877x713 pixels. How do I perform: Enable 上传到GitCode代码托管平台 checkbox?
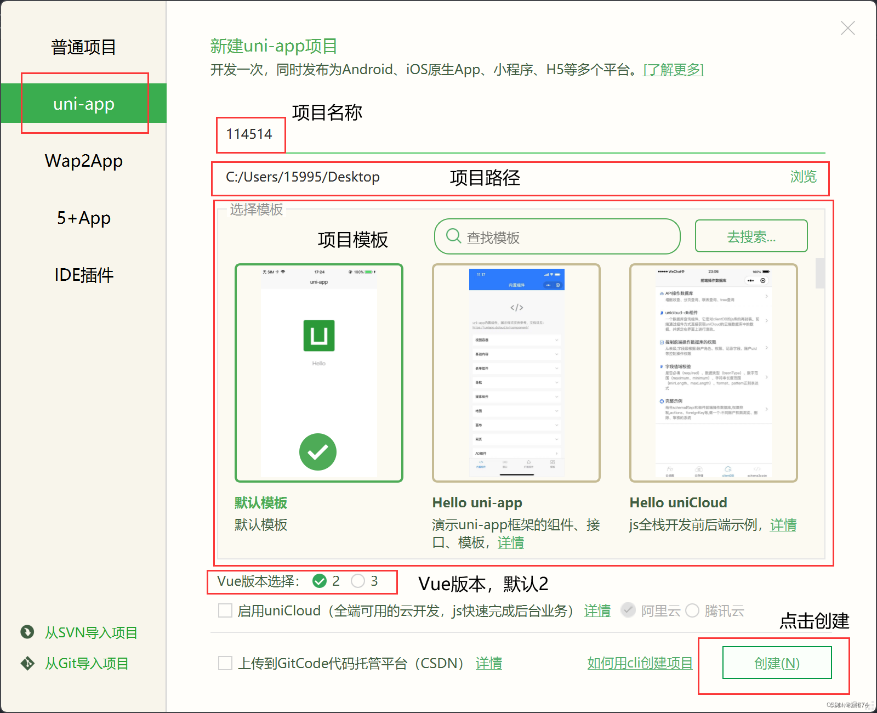click(x=225, y=663)
